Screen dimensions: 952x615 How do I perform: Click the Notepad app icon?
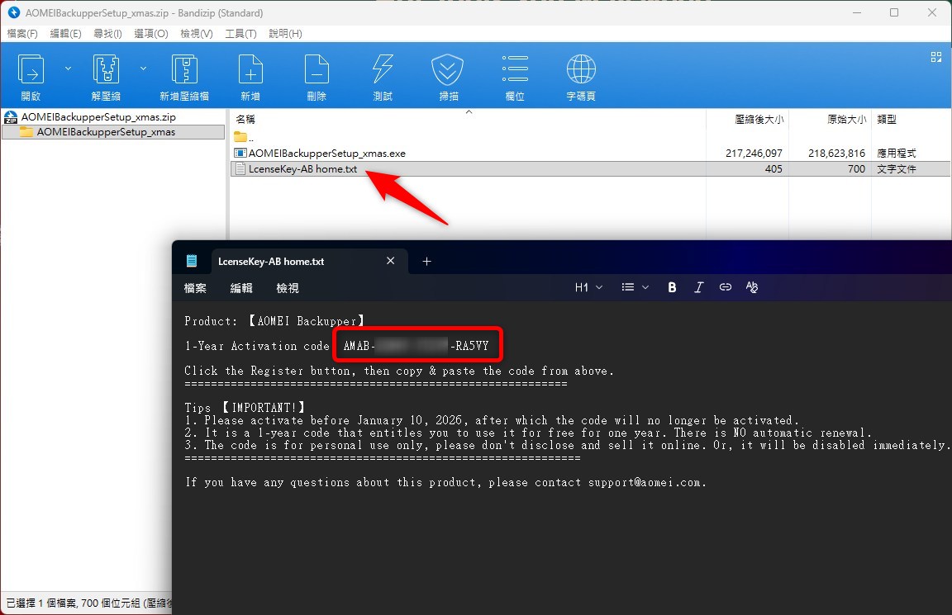coord(192,261)
